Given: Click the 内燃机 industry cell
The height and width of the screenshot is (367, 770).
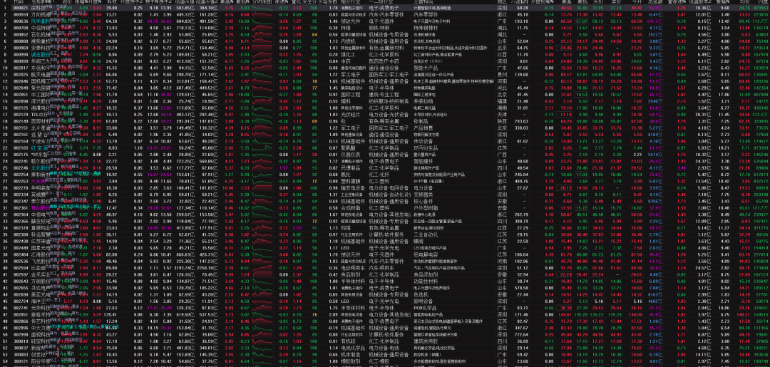Looking at the screenshot, I should coord(346,41).
